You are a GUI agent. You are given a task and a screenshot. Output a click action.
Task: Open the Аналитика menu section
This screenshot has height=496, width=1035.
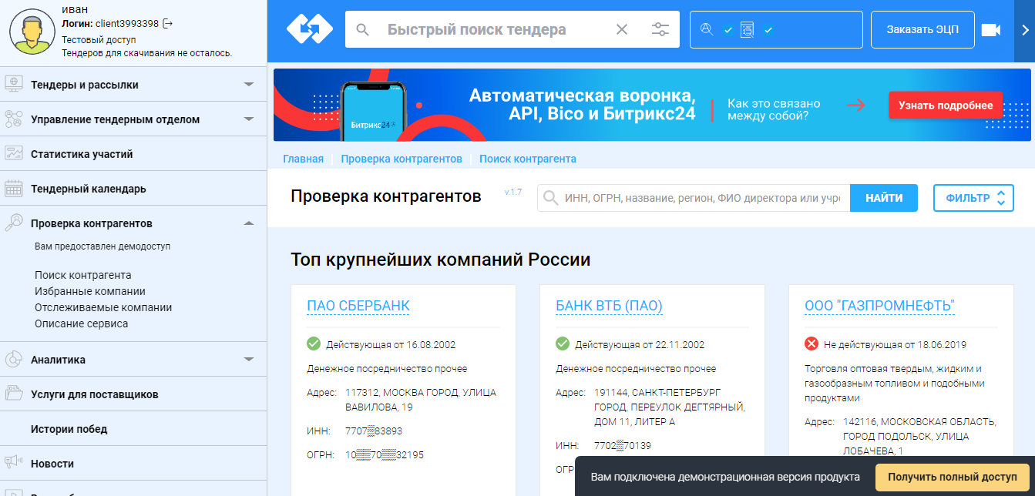point(59,360)
